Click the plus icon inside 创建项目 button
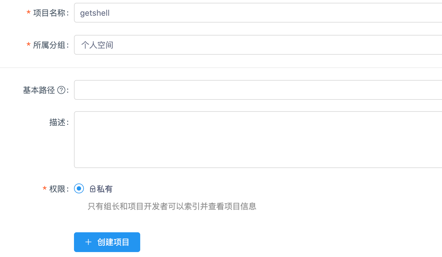Viewport: 442px width, 257px height. point(89,242)
